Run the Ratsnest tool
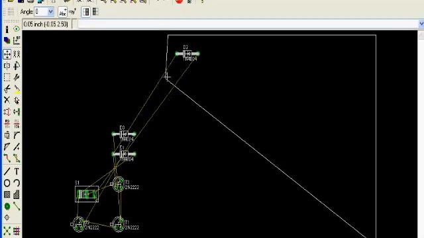Viewport: 424px width, 238px height. (7, 231)
